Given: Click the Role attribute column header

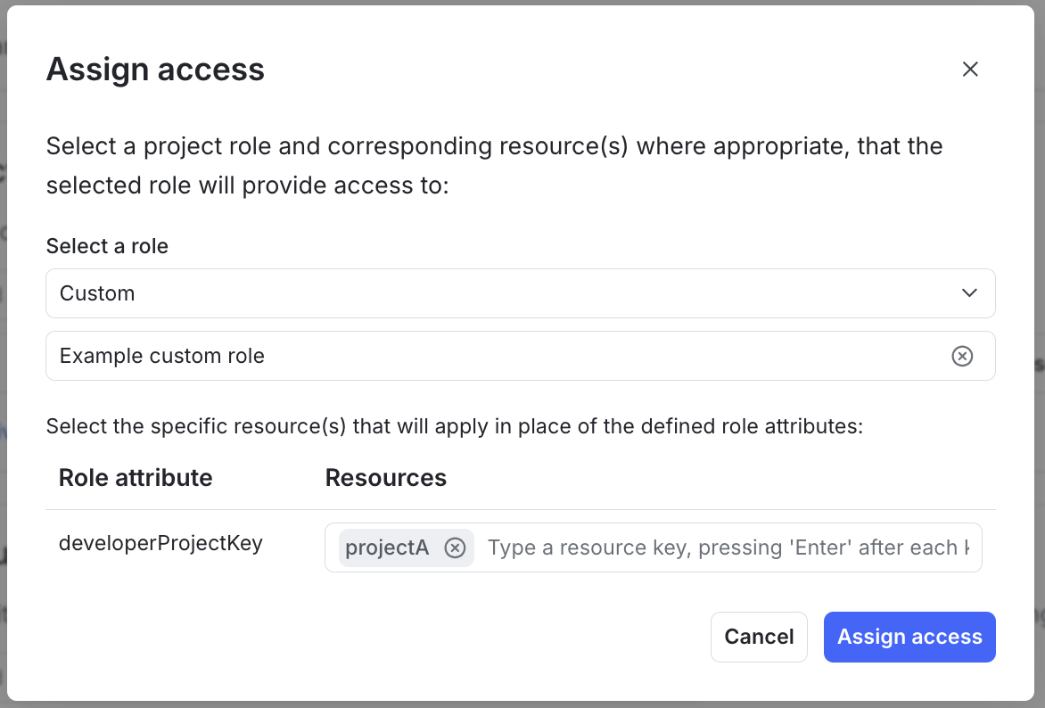Looking at the screenshot, I should coord(136,478).
